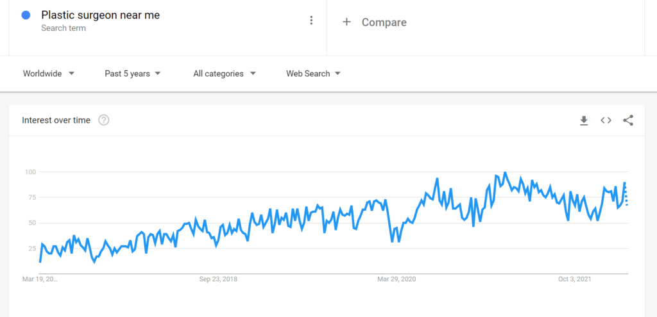
Task: Download the interest over time data
Action: 584,120
